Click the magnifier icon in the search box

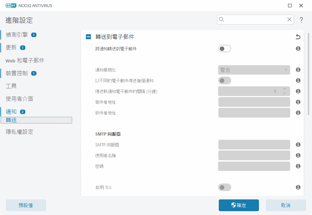[222, 19]
